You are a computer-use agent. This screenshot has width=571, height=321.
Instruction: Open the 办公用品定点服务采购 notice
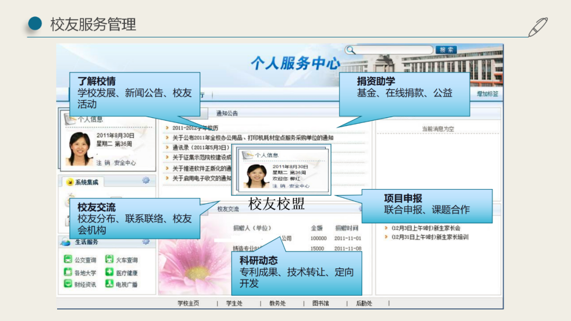coord(253,138)
